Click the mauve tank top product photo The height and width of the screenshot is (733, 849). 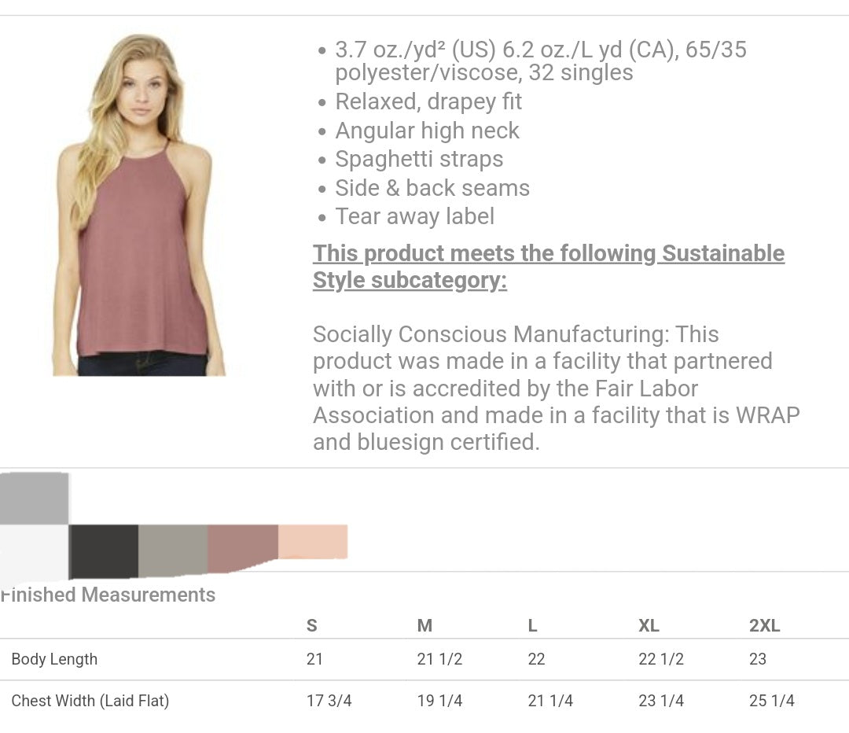139,204
